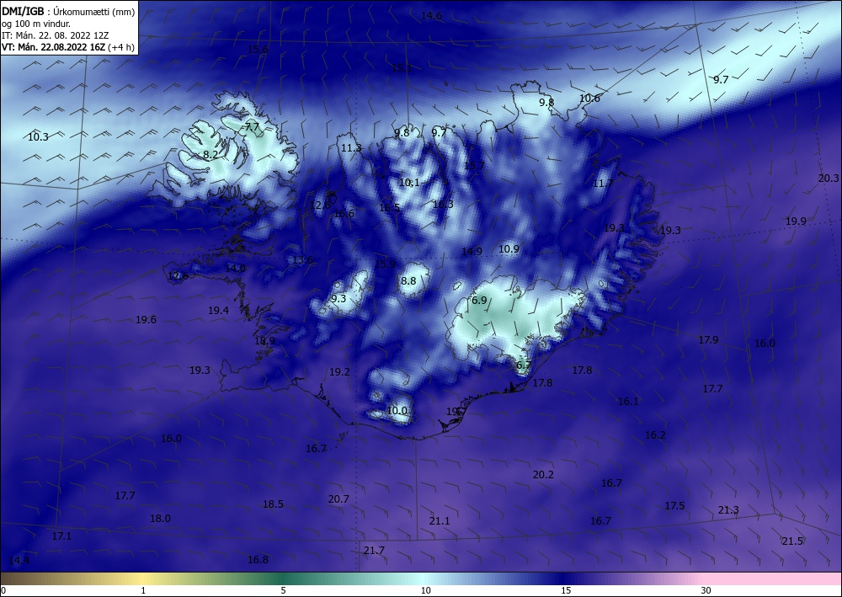
Task: Click the 14.0 value label
Action: [235, 268]
